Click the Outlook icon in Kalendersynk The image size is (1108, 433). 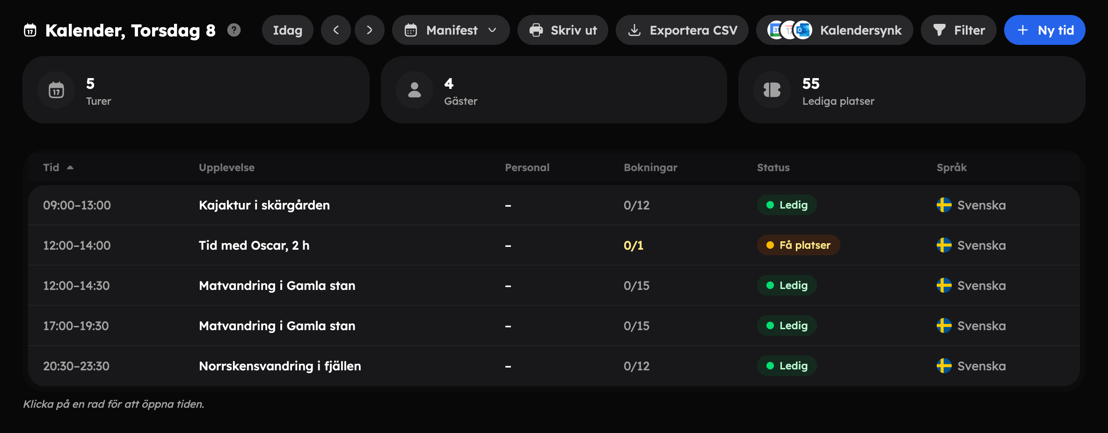click(803, 30)
